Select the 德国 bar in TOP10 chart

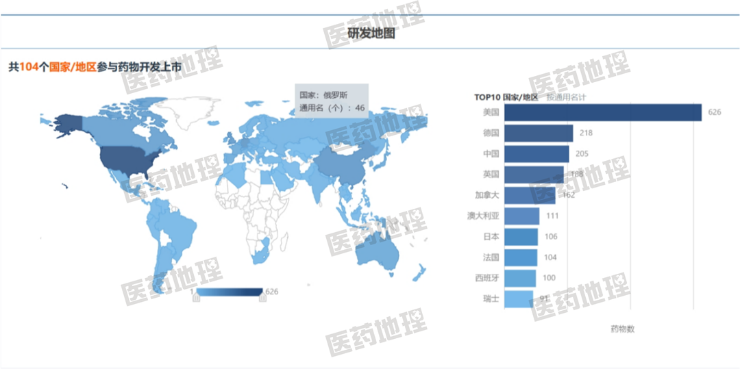coord(539,133)
